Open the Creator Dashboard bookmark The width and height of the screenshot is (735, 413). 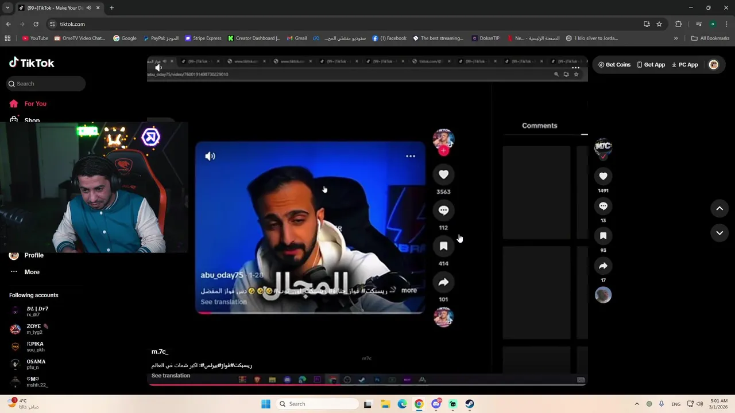254,38
